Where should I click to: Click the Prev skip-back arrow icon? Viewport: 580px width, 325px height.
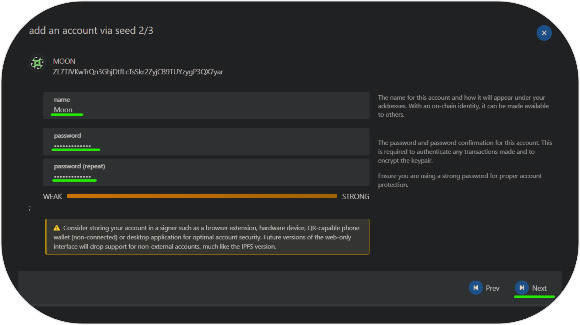476,288
